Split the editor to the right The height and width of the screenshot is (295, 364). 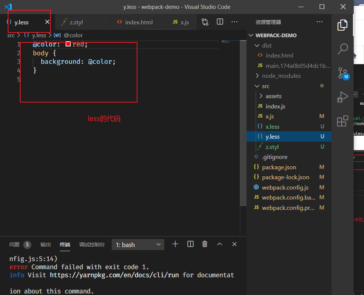(220, 22)
